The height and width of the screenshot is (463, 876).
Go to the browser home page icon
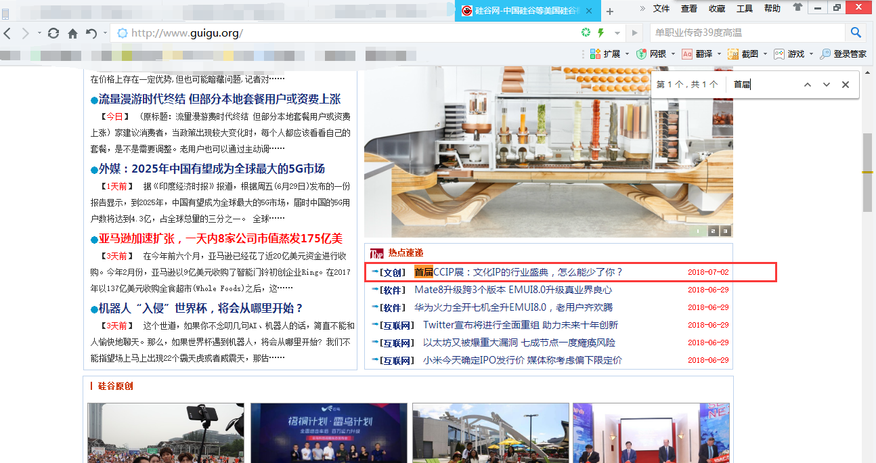(72, 33)
